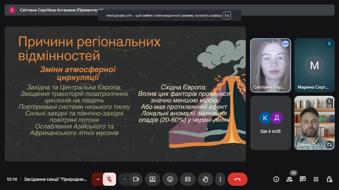Hang up with the red end call button
The height and width of the screenshot is (190, 339).
click(x=237, y=179)
